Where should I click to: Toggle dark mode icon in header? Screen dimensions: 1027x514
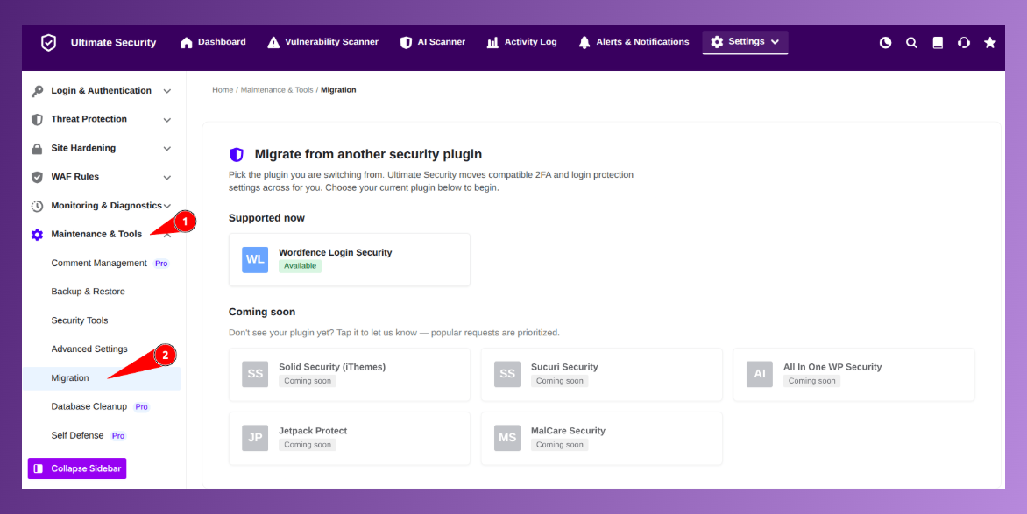(886, 43)
